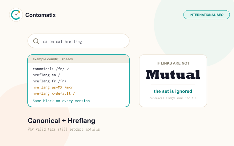Click the line 'hreflang es-MX /mx/'
This screenshot has width=234, height=146.
click(53, 87)
